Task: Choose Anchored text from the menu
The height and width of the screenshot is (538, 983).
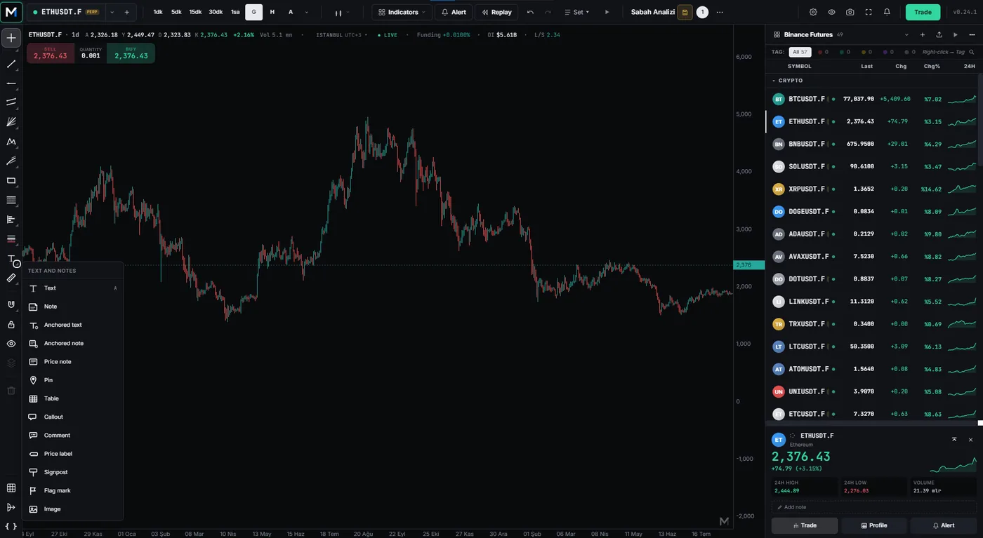Action: 72,325
